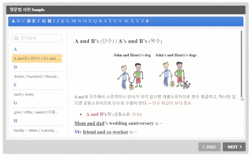Click the PREV button
This screenshot has width=251, height=157.
coord(209,147)
